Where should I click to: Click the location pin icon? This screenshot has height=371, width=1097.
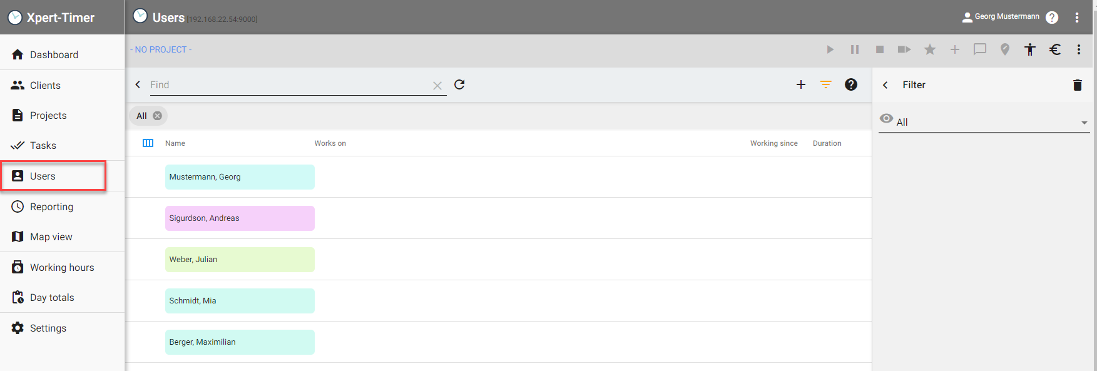(x=1005, y=49)
